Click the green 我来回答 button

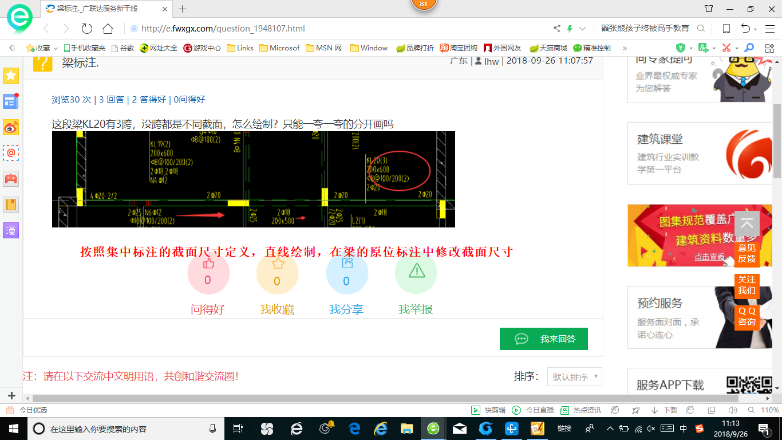pyautogui.click(x=544, y=339)
